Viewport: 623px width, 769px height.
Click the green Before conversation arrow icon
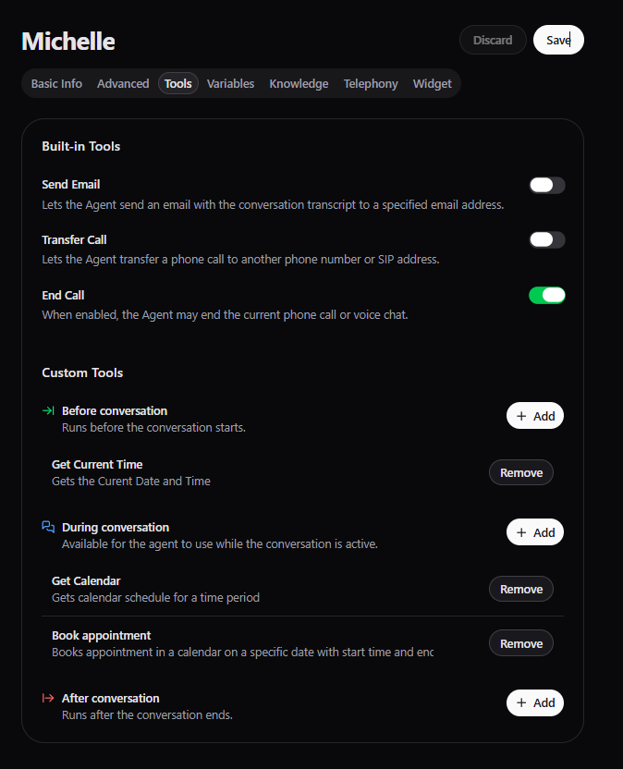click(x=49, y=410)
